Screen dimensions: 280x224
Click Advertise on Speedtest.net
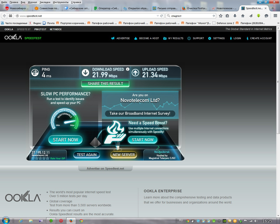coord(105,168)
